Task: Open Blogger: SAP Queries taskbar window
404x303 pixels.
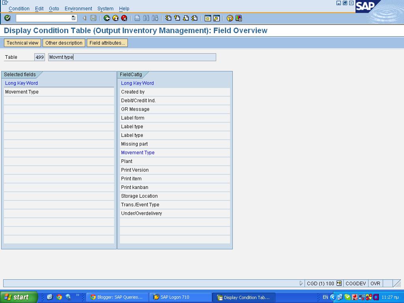Action: 117,297
